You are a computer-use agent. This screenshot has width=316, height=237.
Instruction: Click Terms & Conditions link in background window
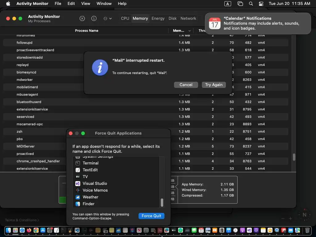(x=22, y=220)
